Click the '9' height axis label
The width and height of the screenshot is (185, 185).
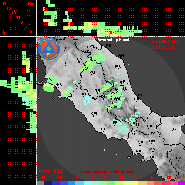(x=22, y=22)
